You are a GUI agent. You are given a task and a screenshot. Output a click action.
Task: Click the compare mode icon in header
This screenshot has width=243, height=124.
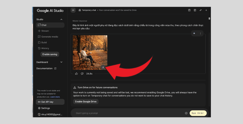click(x=195, y=10)
